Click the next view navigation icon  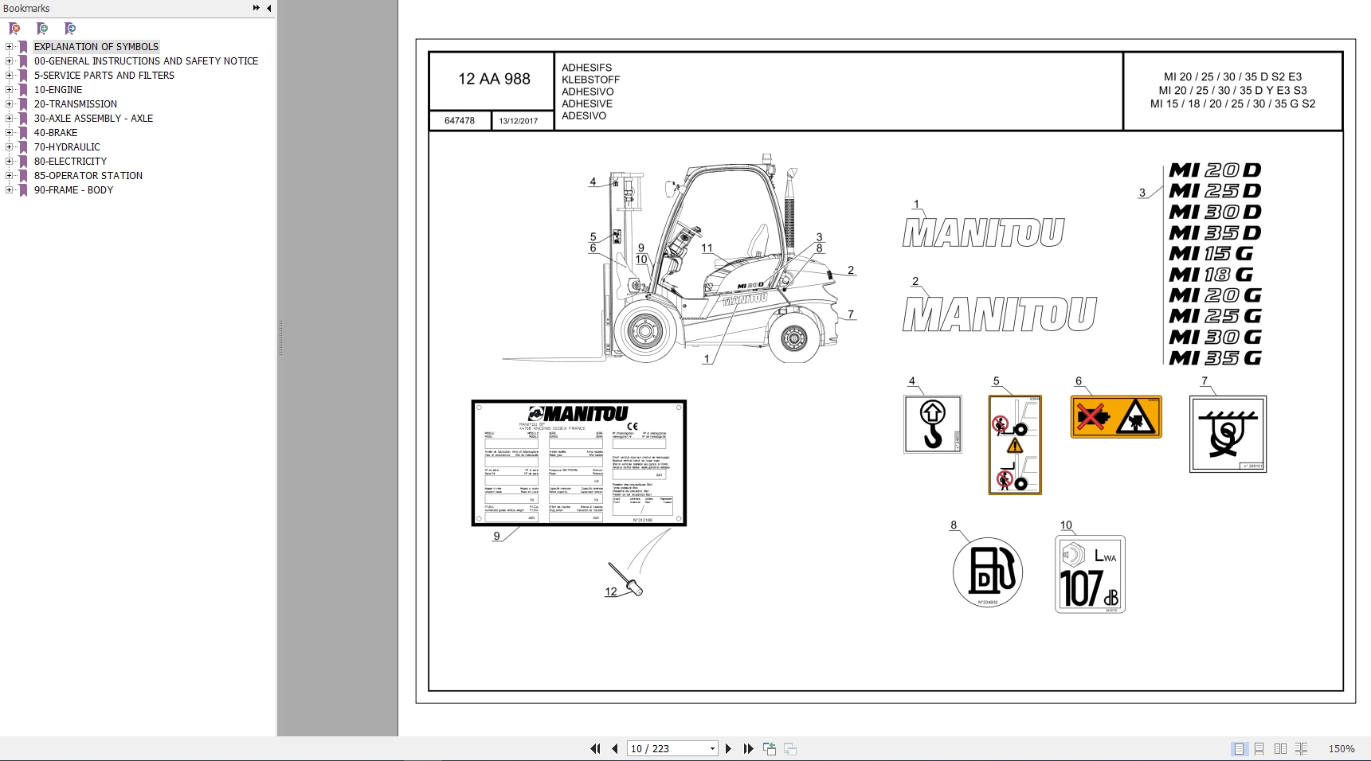click(x=790, y=748)
